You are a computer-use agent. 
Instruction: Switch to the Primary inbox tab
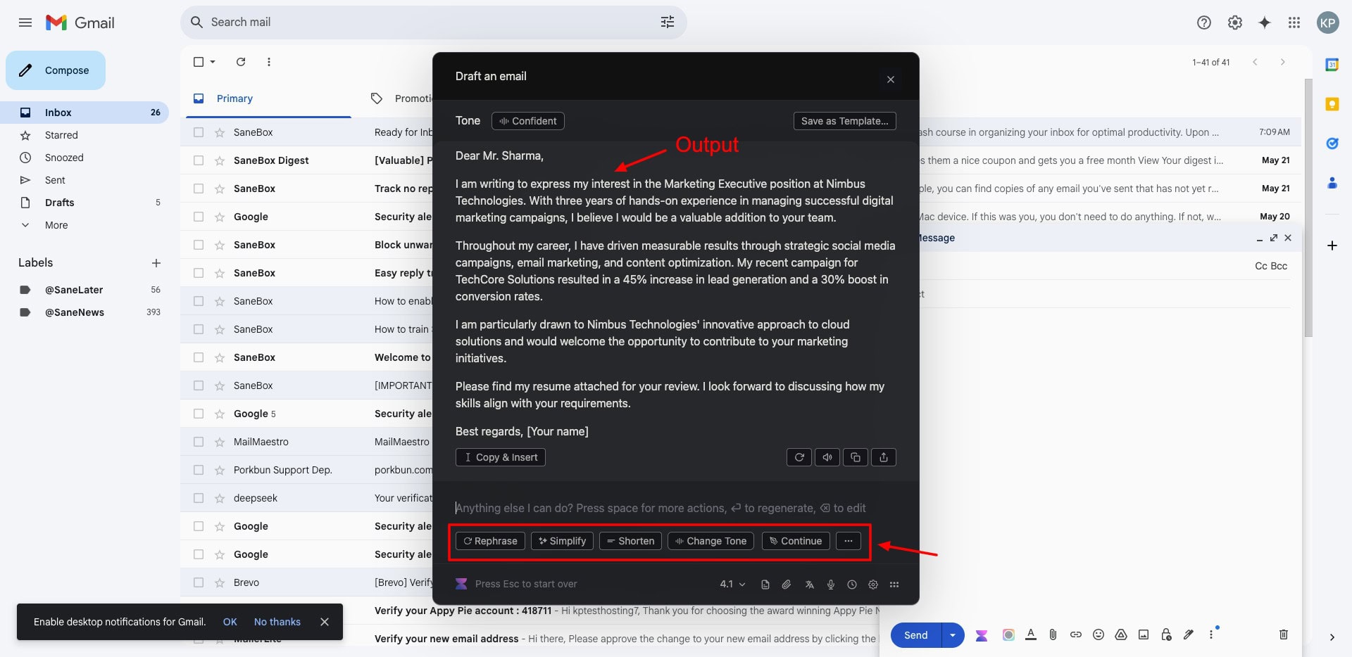click(234, 98)
